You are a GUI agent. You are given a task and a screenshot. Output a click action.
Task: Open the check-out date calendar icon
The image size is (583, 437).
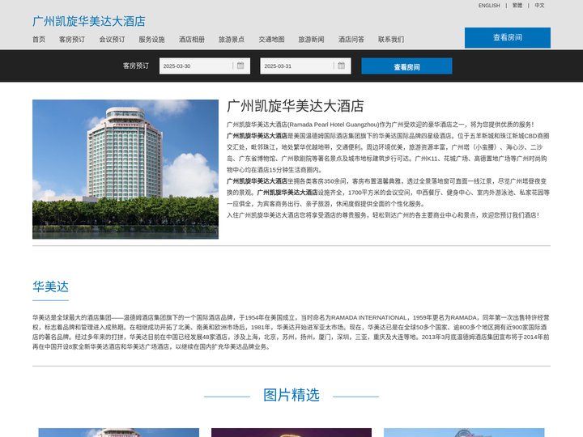[342, 66]
